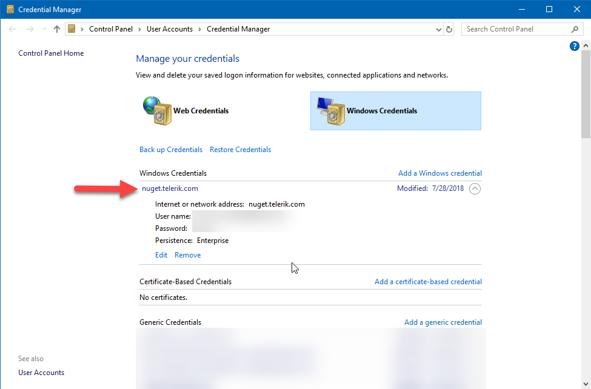Click the refresh icon in address bar

click(449, 28)
